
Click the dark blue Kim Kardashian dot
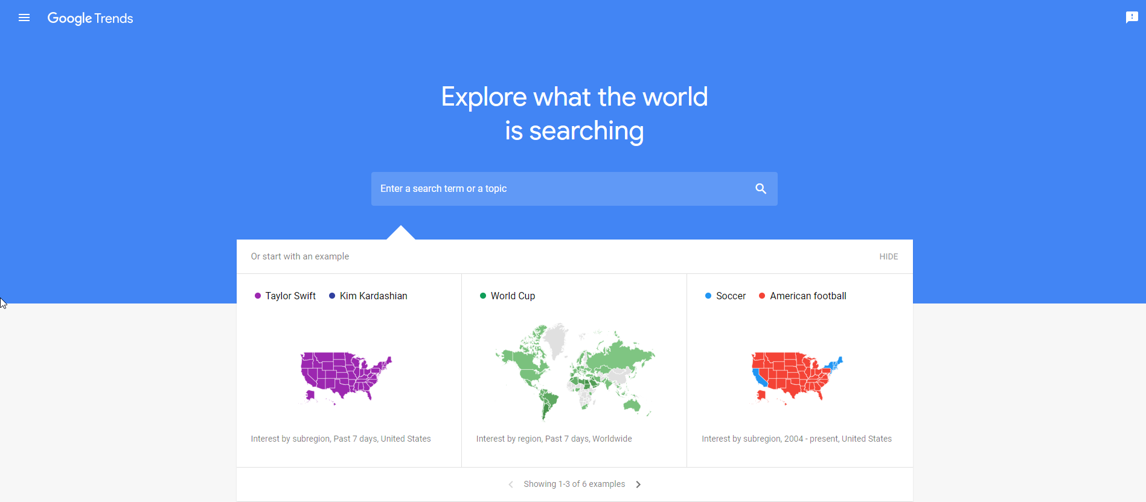(x=332, y=296)
